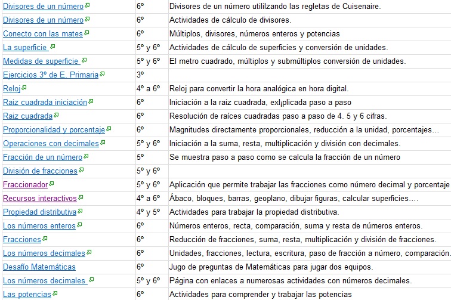
Task: Visit the Fraccionador link
Action: [25, 185]
